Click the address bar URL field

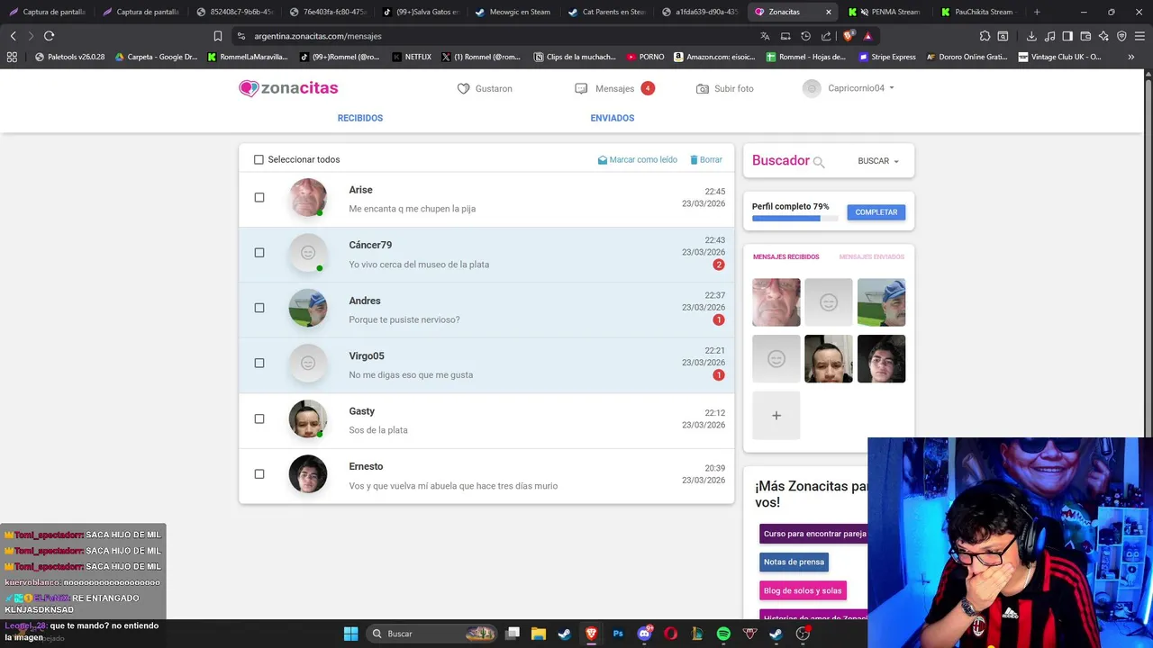(495, 36)
